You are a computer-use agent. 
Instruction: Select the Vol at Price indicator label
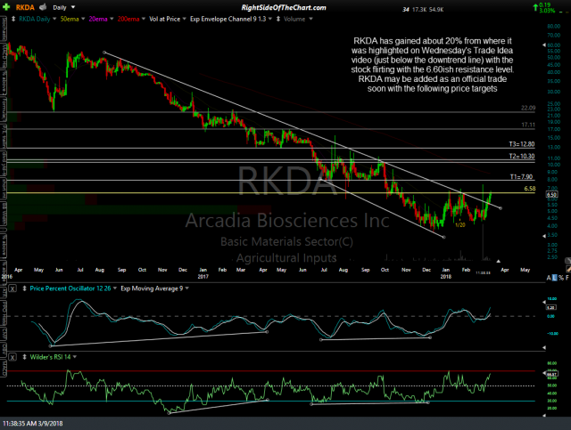pos(164,19)
